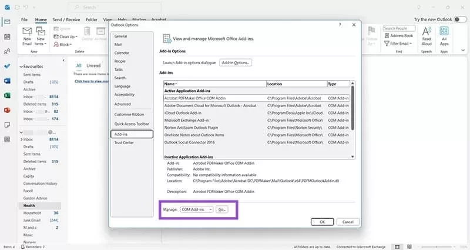
Task: Open the People icon in sidebar
Action: (7, 51)
